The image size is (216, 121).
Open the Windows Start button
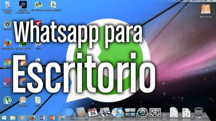[x=4, y=118]
